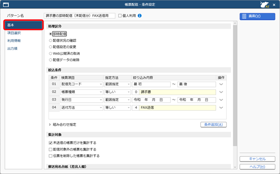The image size is (280, 174).
Task: Click the scrollbar up arrow
Action: [x=235, y=23]
